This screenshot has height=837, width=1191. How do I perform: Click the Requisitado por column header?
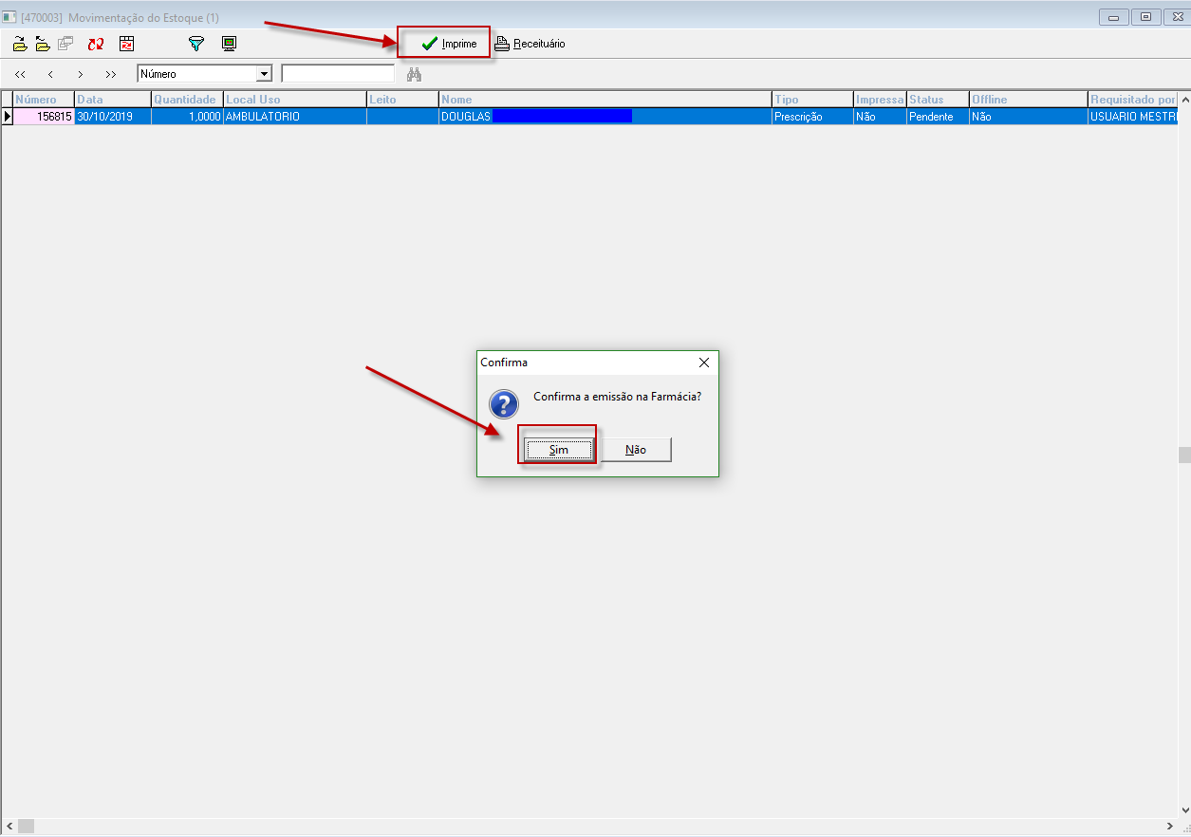(x=1132, y=100)
